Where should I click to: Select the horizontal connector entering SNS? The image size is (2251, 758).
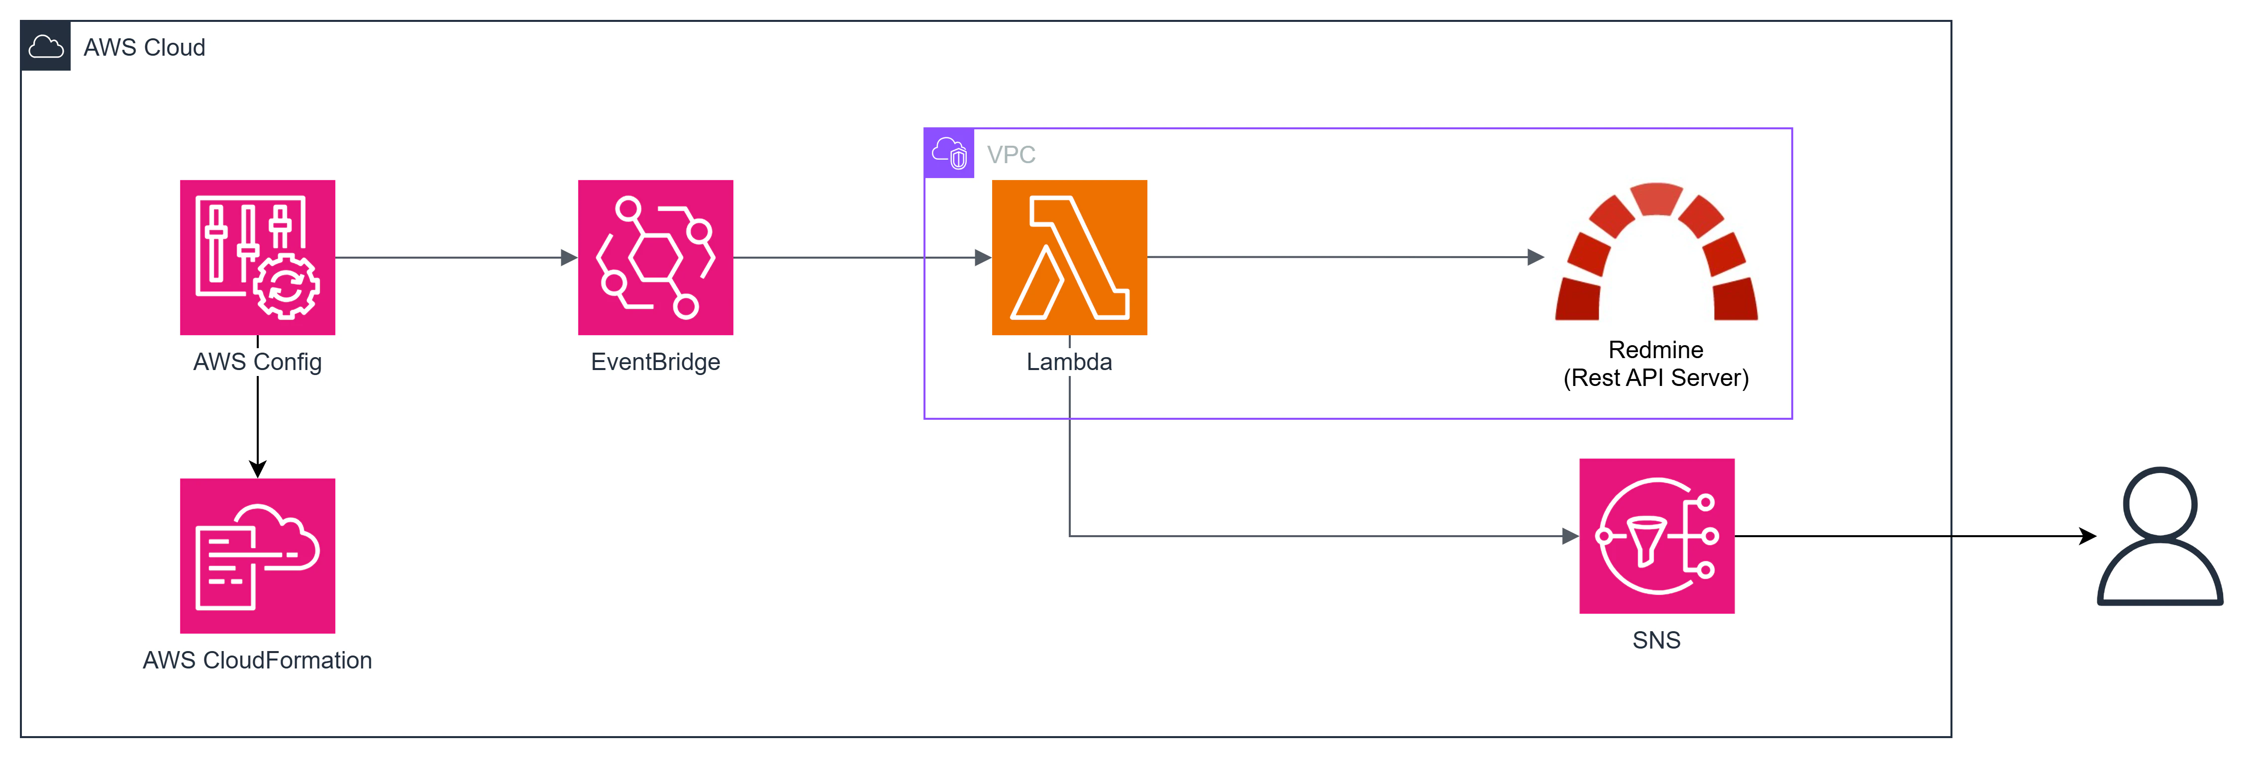pyautogui.click(x=1324, y=535)
